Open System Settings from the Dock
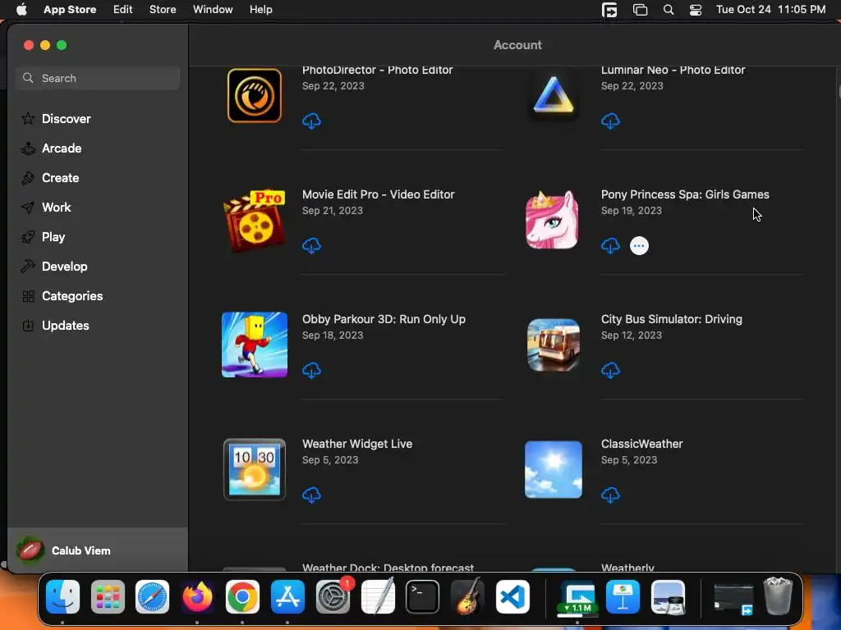Screen dimensions: 841x630 coord(333,596)
